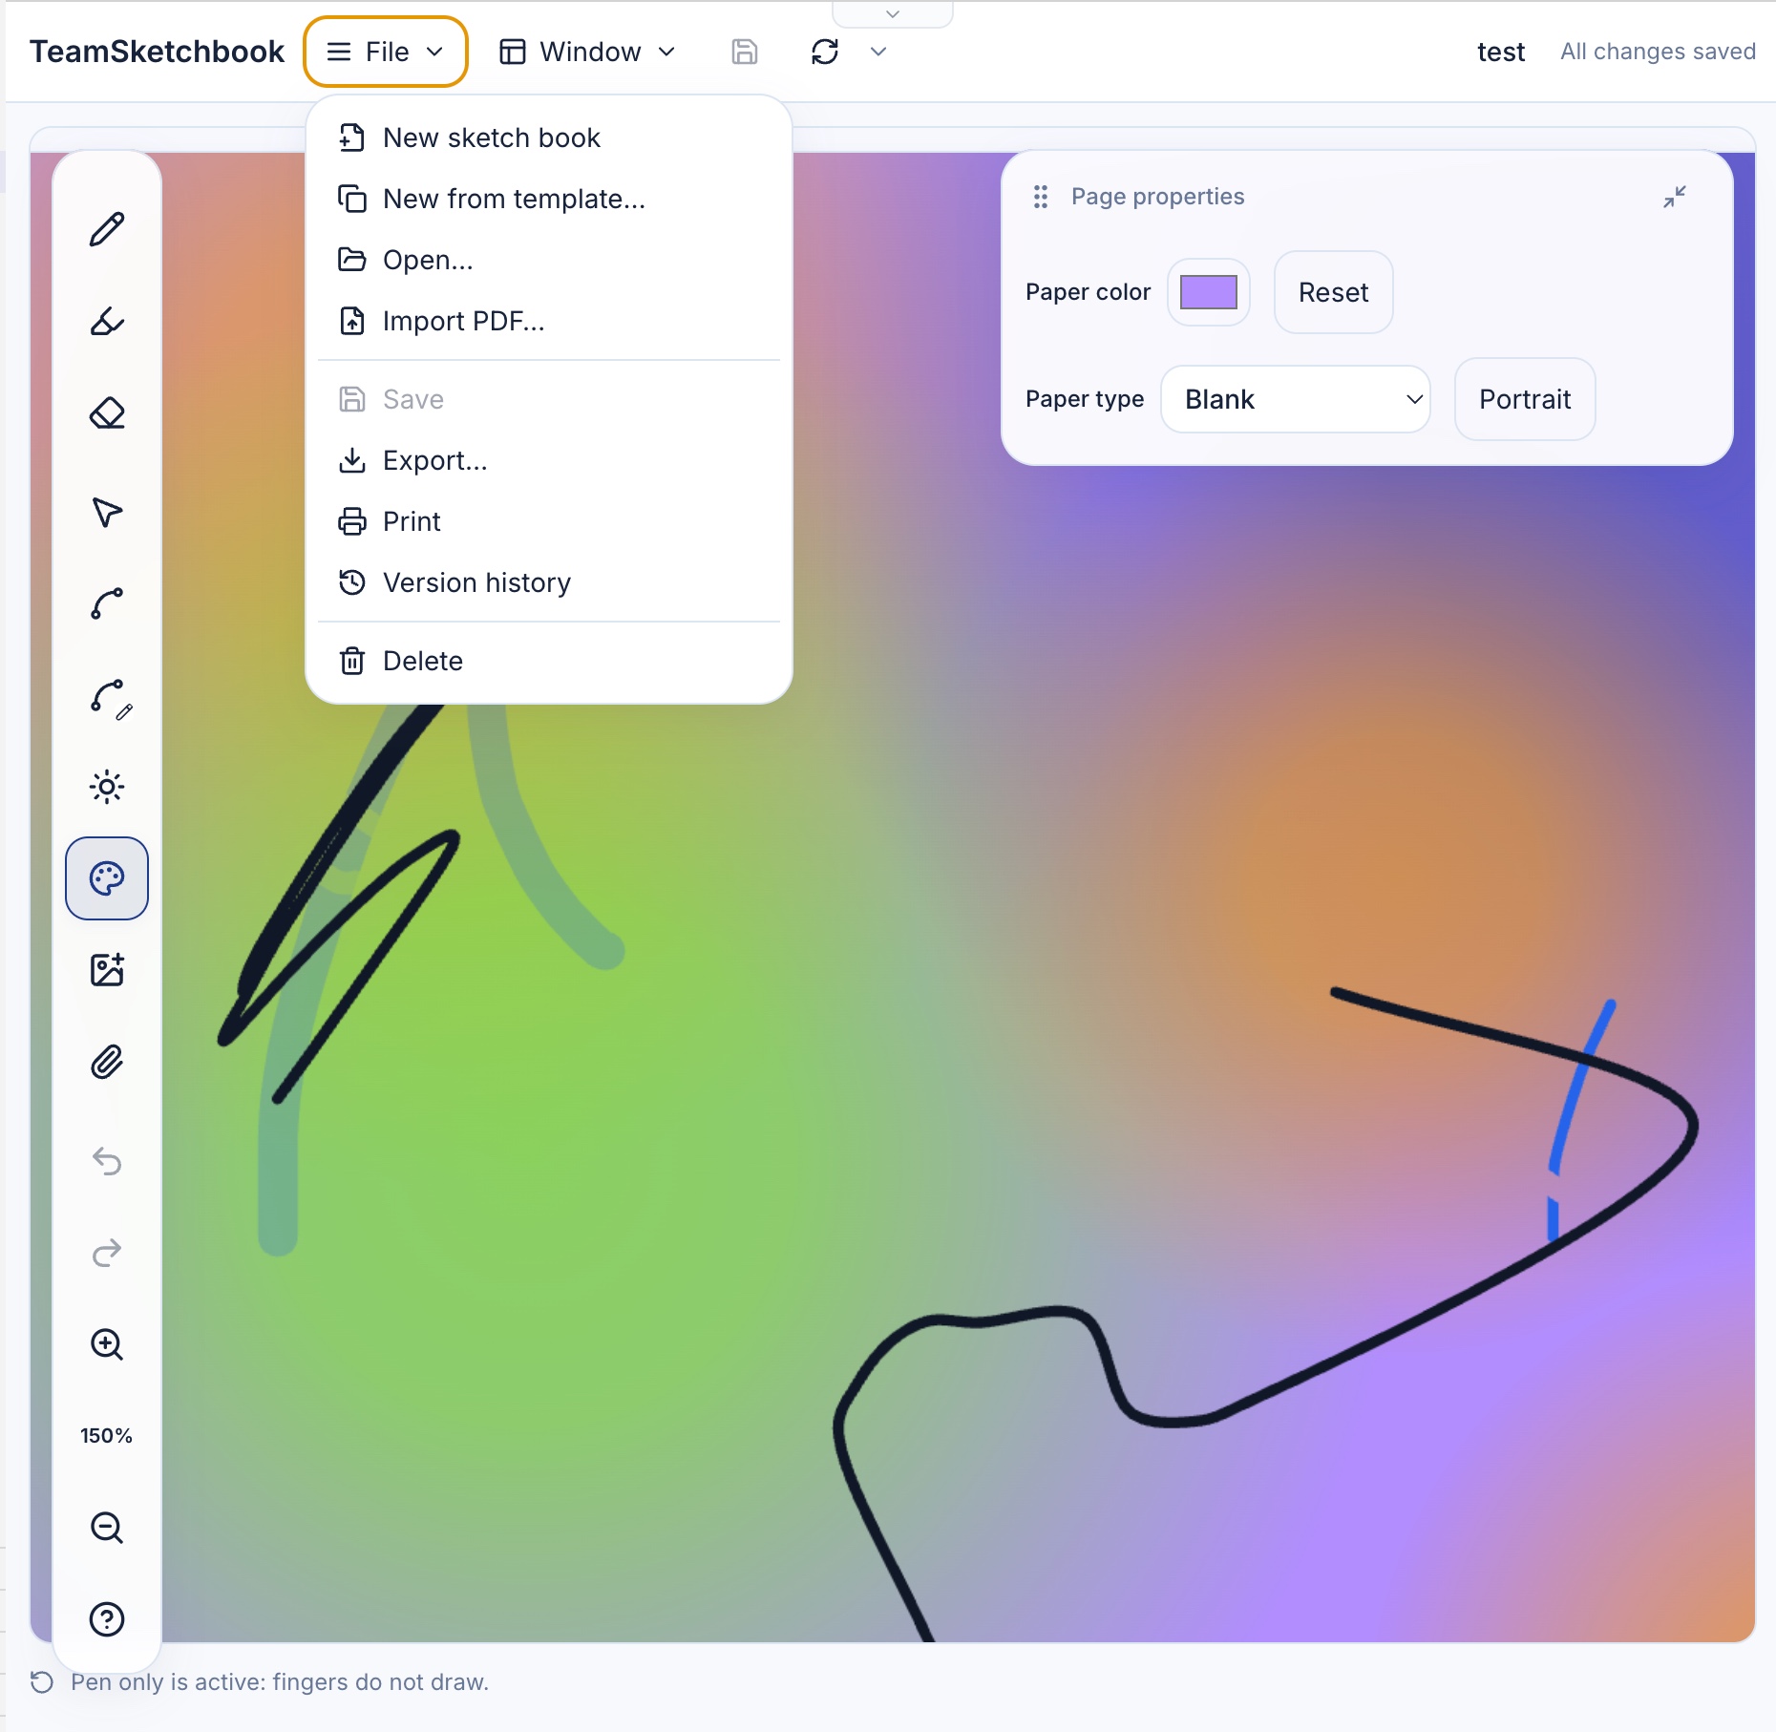1776x1732 pixels.
Task: Open the purple Paper color swatch
Action: [x=1209, y=292]
